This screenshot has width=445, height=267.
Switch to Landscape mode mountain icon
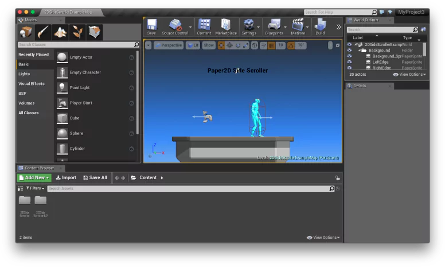60,32
